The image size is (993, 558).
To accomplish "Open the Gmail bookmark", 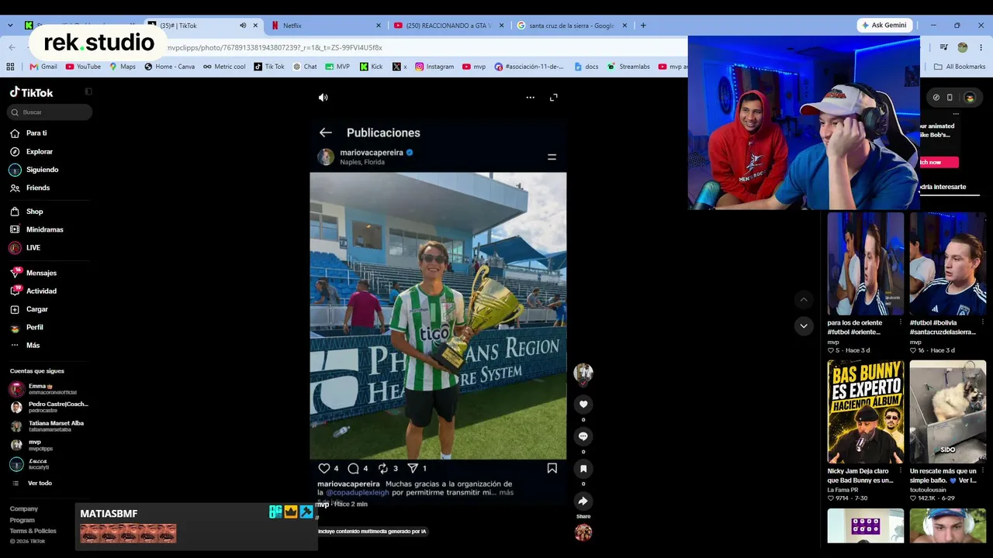I will coord(43,67).
